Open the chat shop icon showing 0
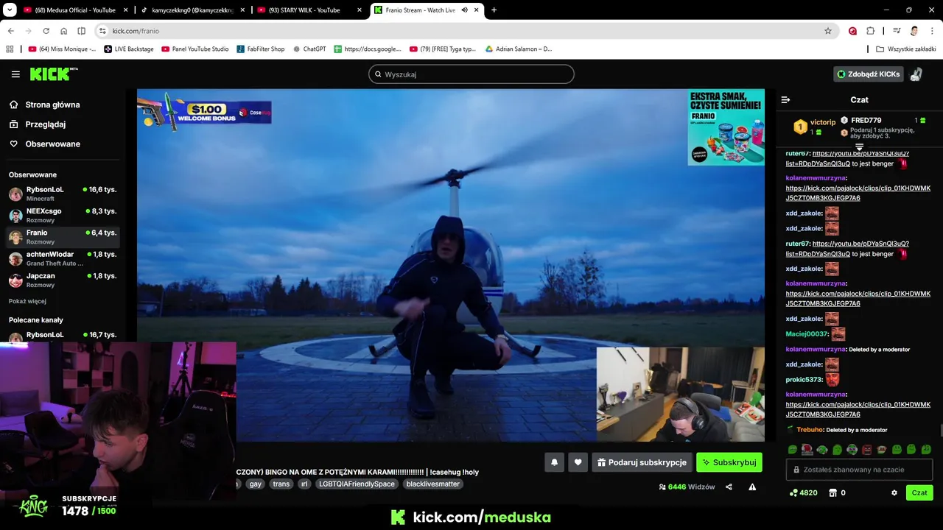This screenshot has width=943, height=530. pos(838,492)
